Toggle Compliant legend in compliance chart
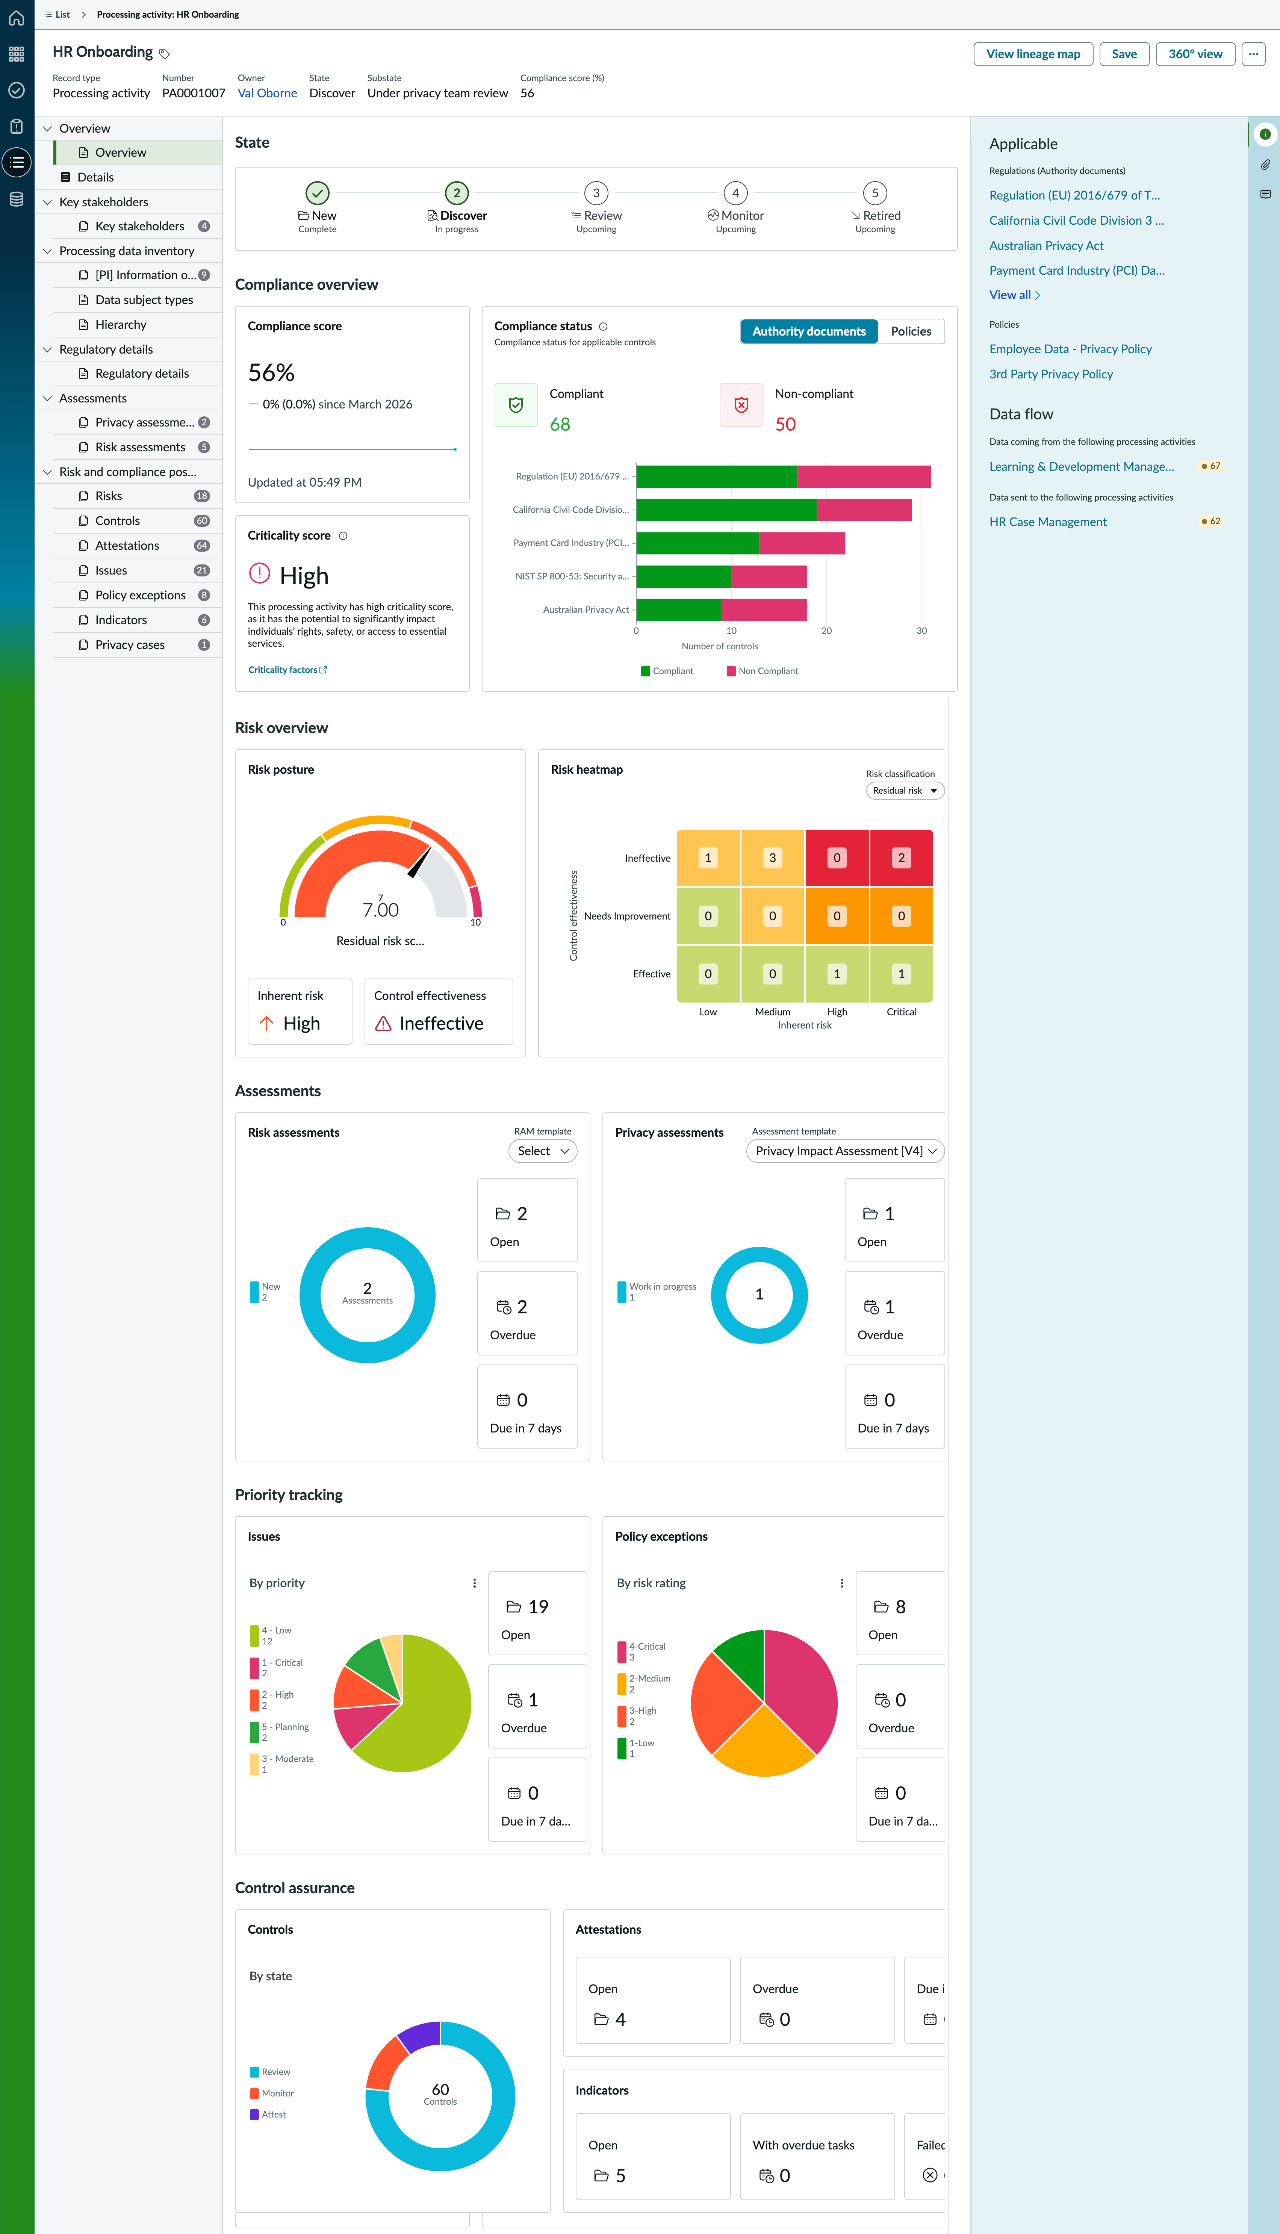This screenshot has height=2234, width=1280. click(x=667, y=672)
